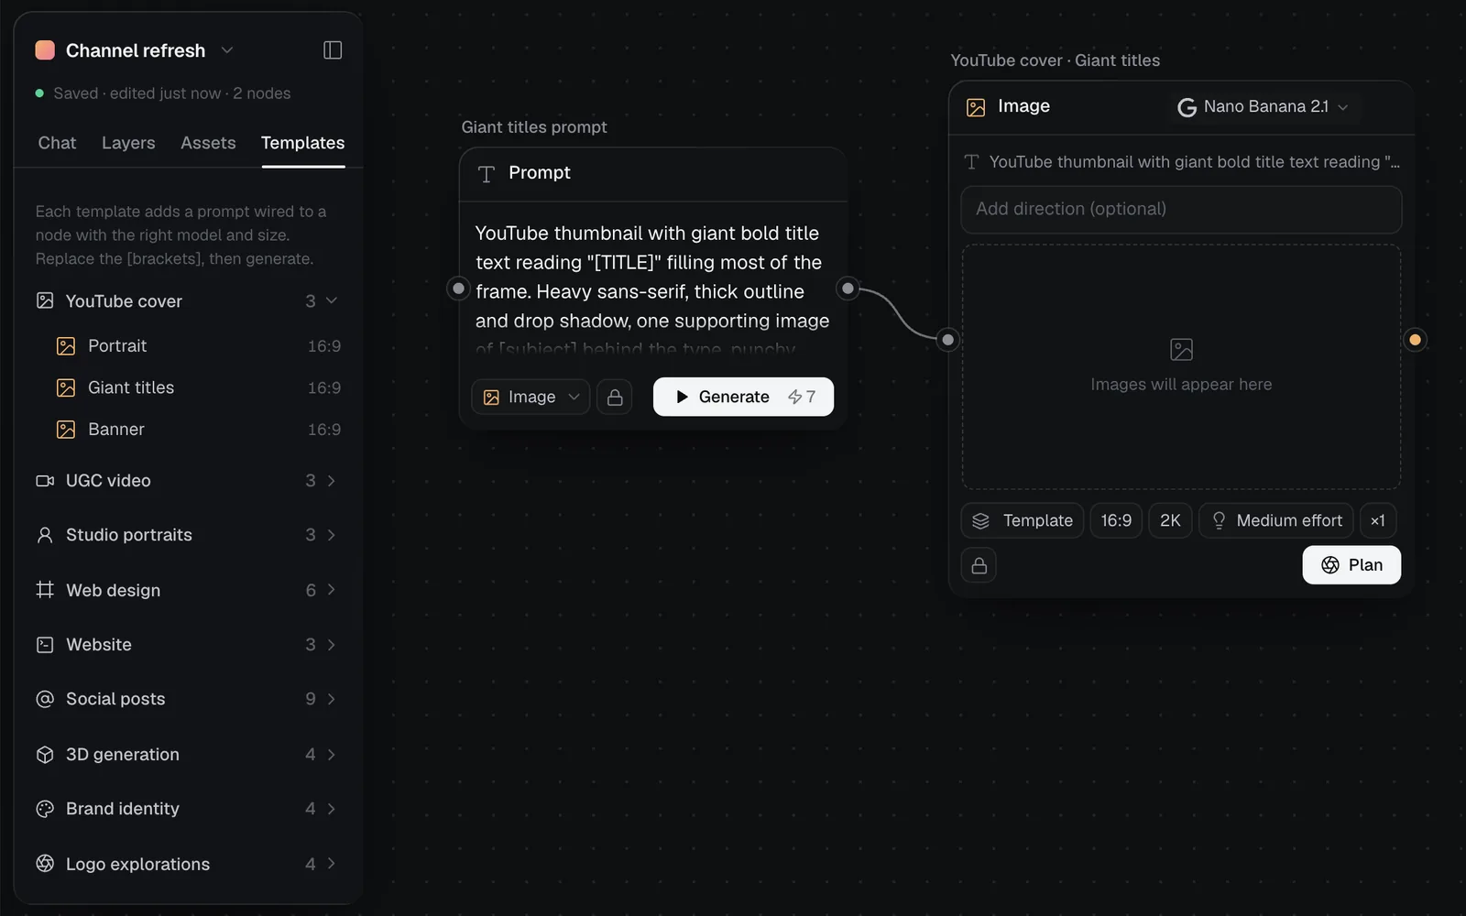Click the Web design frame icon

click(x=45, y=590)
